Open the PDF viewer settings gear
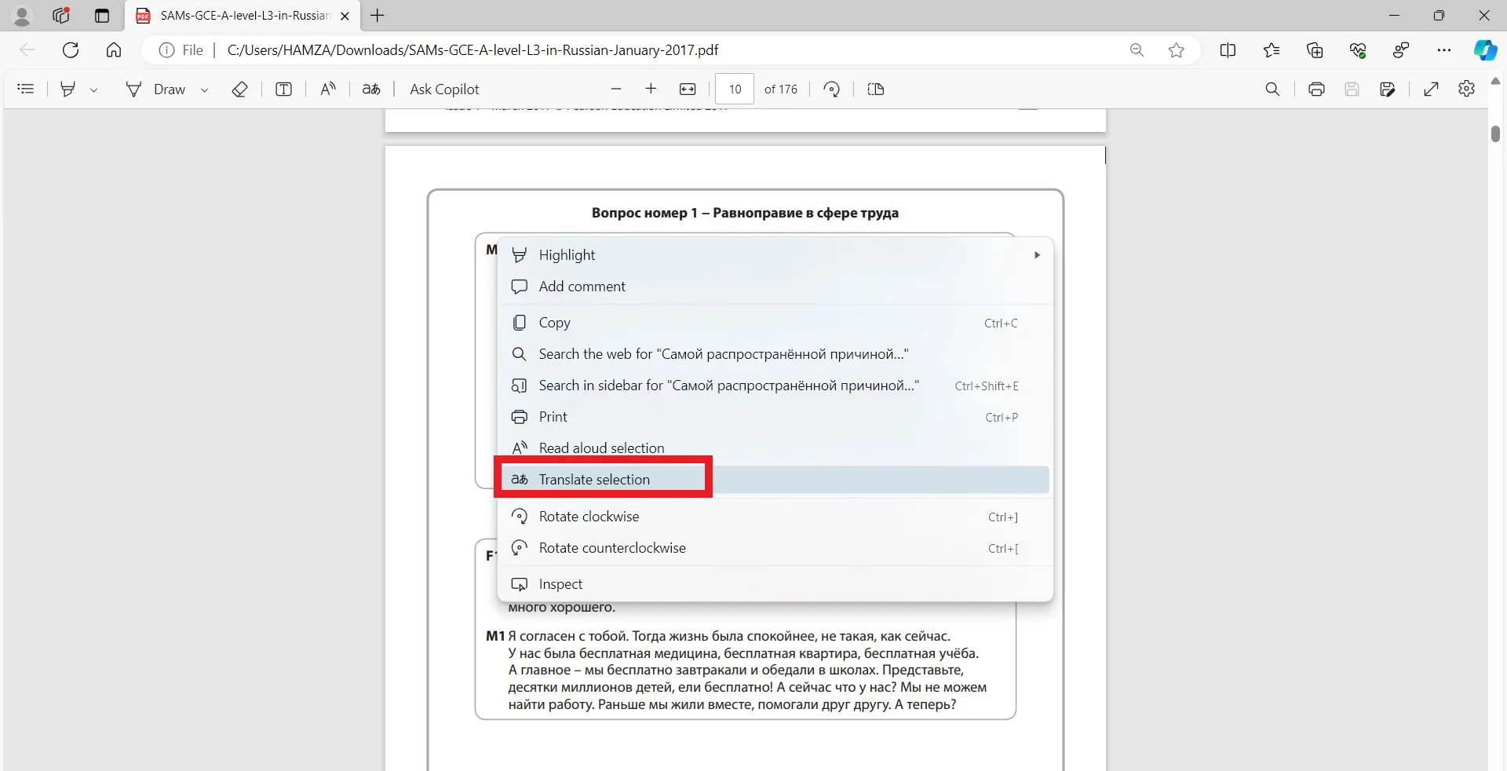Image resolution: width=1507 pixels, height=771 pixels. [x=1466, y=89]
